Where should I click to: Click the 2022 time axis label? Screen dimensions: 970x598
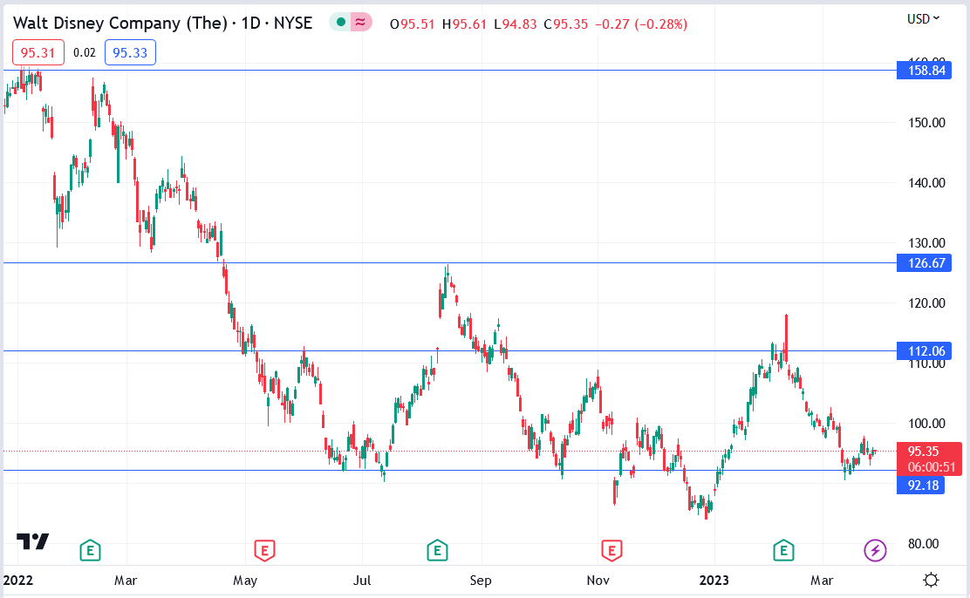tap(18, 580)
